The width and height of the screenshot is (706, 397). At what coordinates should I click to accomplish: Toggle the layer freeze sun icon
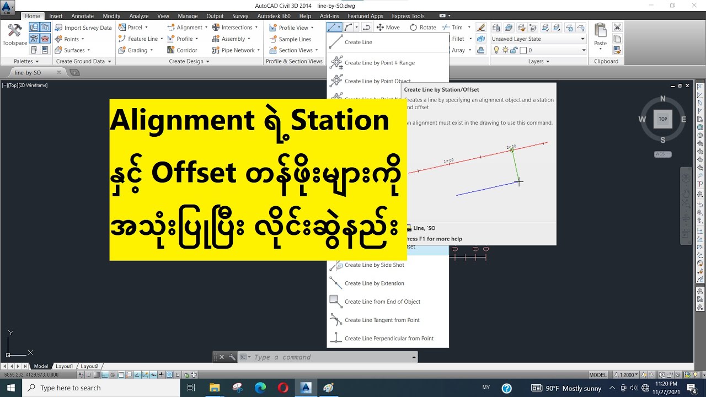point(505,50)
